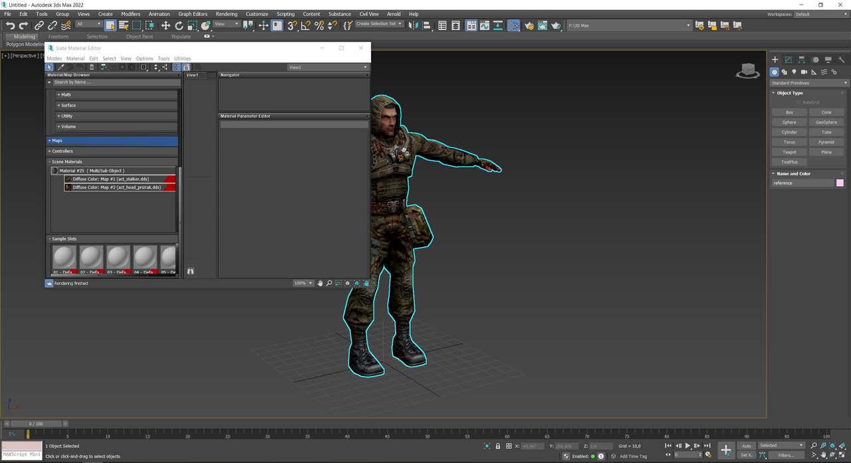
Task: Select the Select and Link tool
Action: tap(39, 25)
